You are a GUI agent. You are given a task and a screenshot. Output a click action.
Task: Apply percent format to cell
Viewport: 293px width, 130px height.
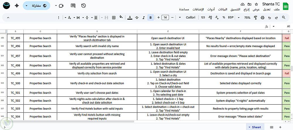224,18
